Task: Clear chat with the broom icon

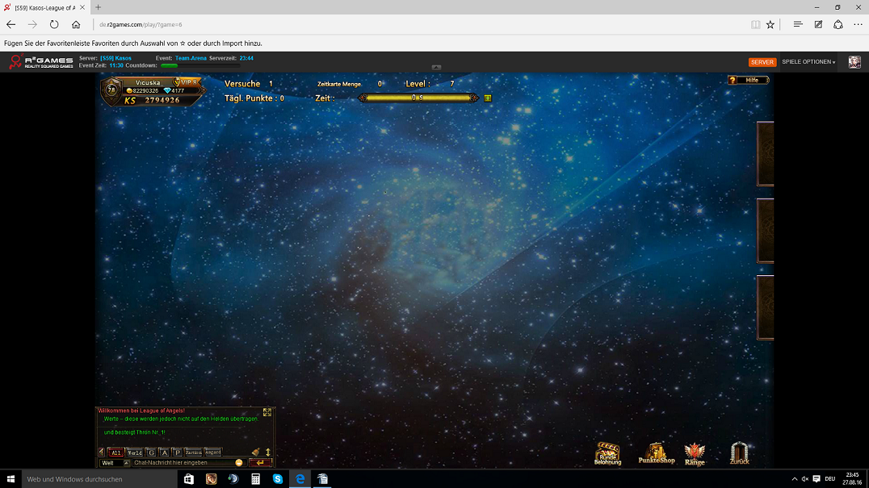Action: point(256,452)
